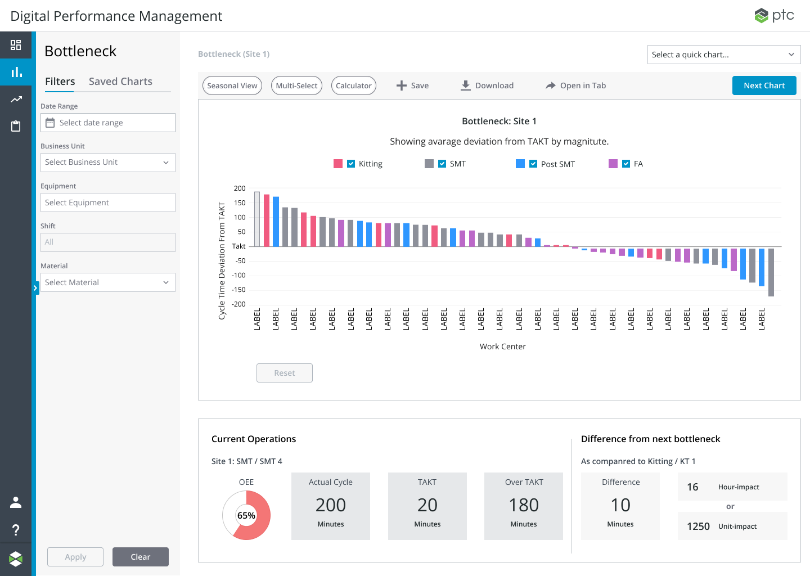This screenshot has width=810, height=576.
Task: Click the ptc logo
Action: click(775, 15)
